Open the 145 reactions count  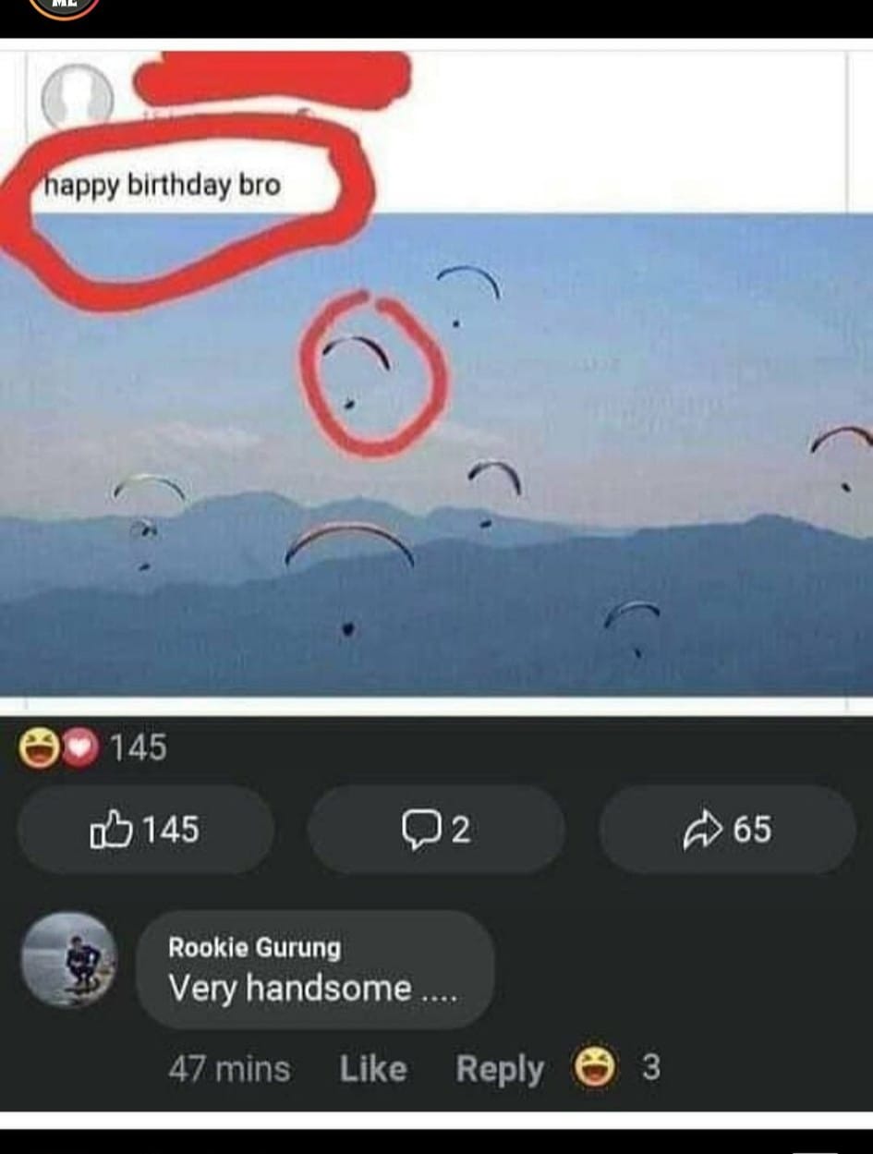(x=139, y=747)
